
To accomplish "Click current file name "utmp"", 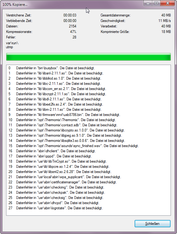I will pyautogui.click(x=9, y=47).
